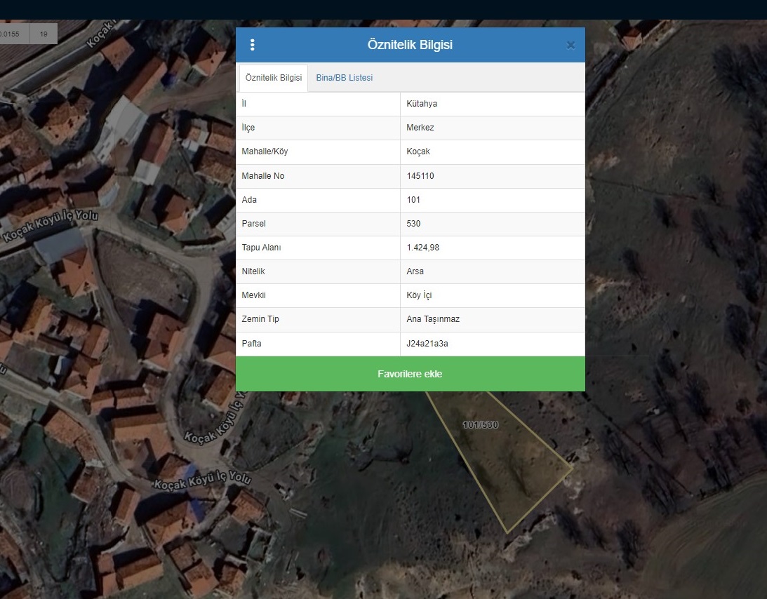Select the Öznitelik Bilgisi tab

(x=274, y=78)
